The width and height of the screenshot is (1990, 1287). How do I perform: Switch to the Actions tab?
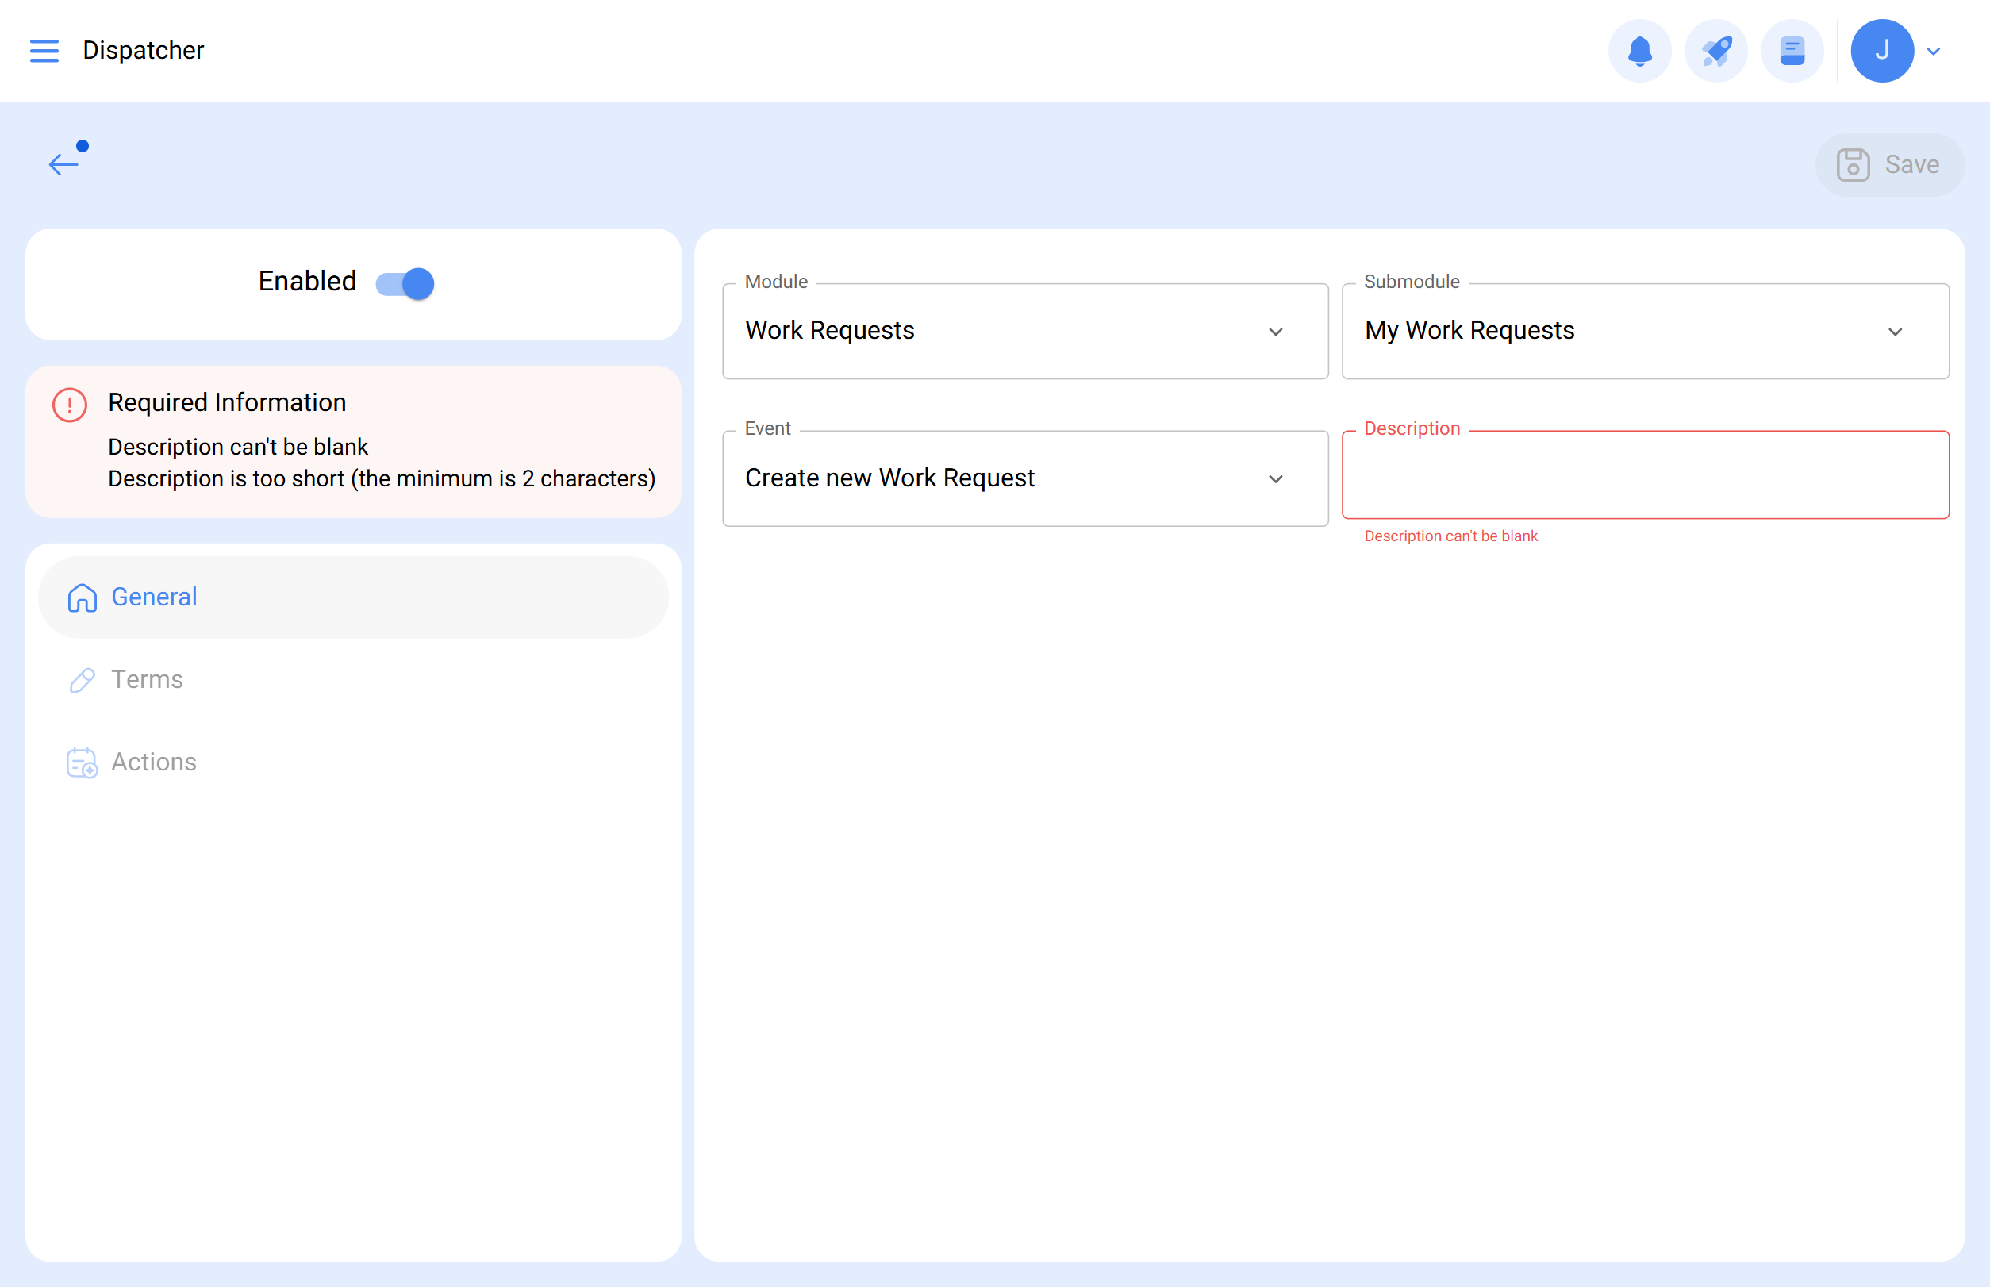155,763
